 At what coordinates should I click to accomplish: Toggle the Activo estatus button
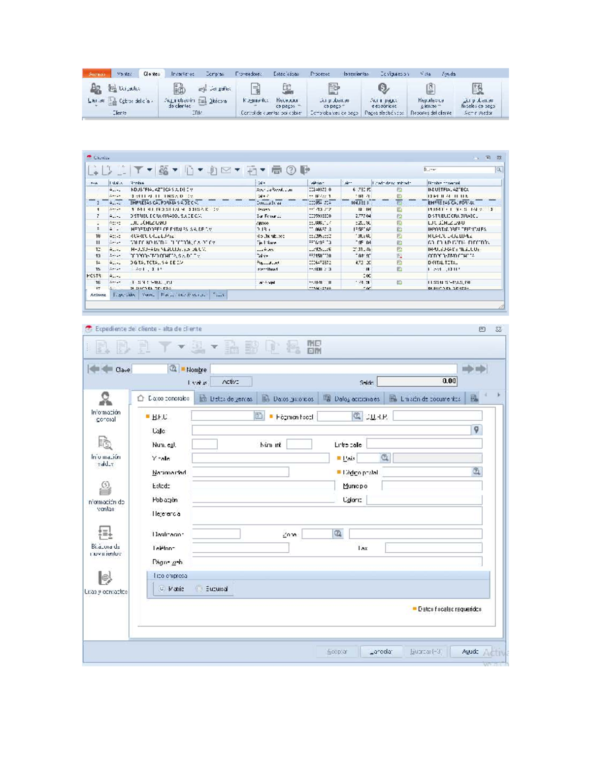click(231, 382)
